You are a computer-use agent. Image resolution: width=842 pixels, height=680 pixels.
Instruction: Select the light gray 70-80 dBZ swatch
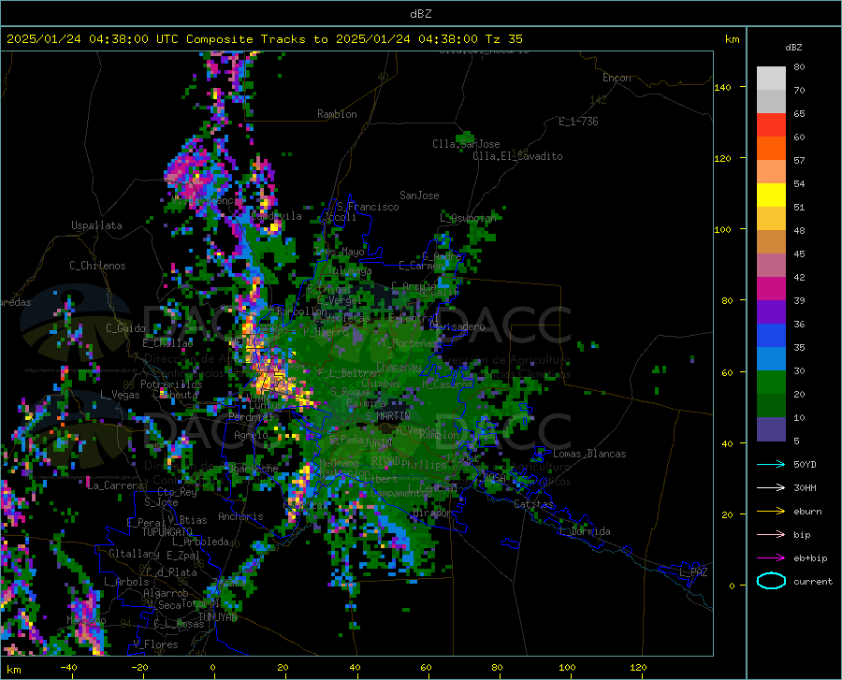(771, 79)
